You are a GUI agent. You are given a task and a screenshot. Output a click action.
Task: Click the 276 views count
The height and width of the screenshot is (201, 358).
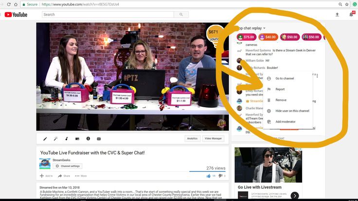[x=216, y=168]
